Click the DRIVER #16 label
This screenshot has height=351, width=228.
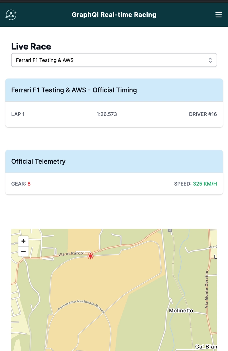203,114
